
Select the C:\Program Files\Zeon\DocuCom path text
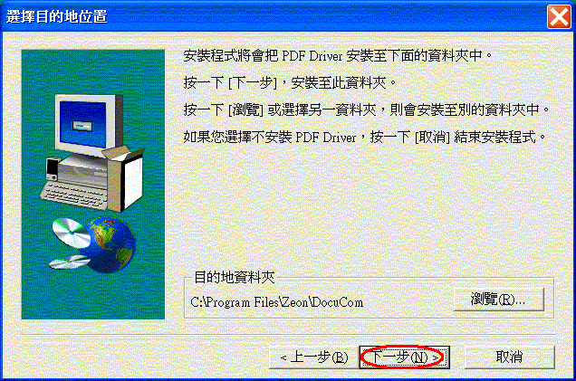[276, 302]
